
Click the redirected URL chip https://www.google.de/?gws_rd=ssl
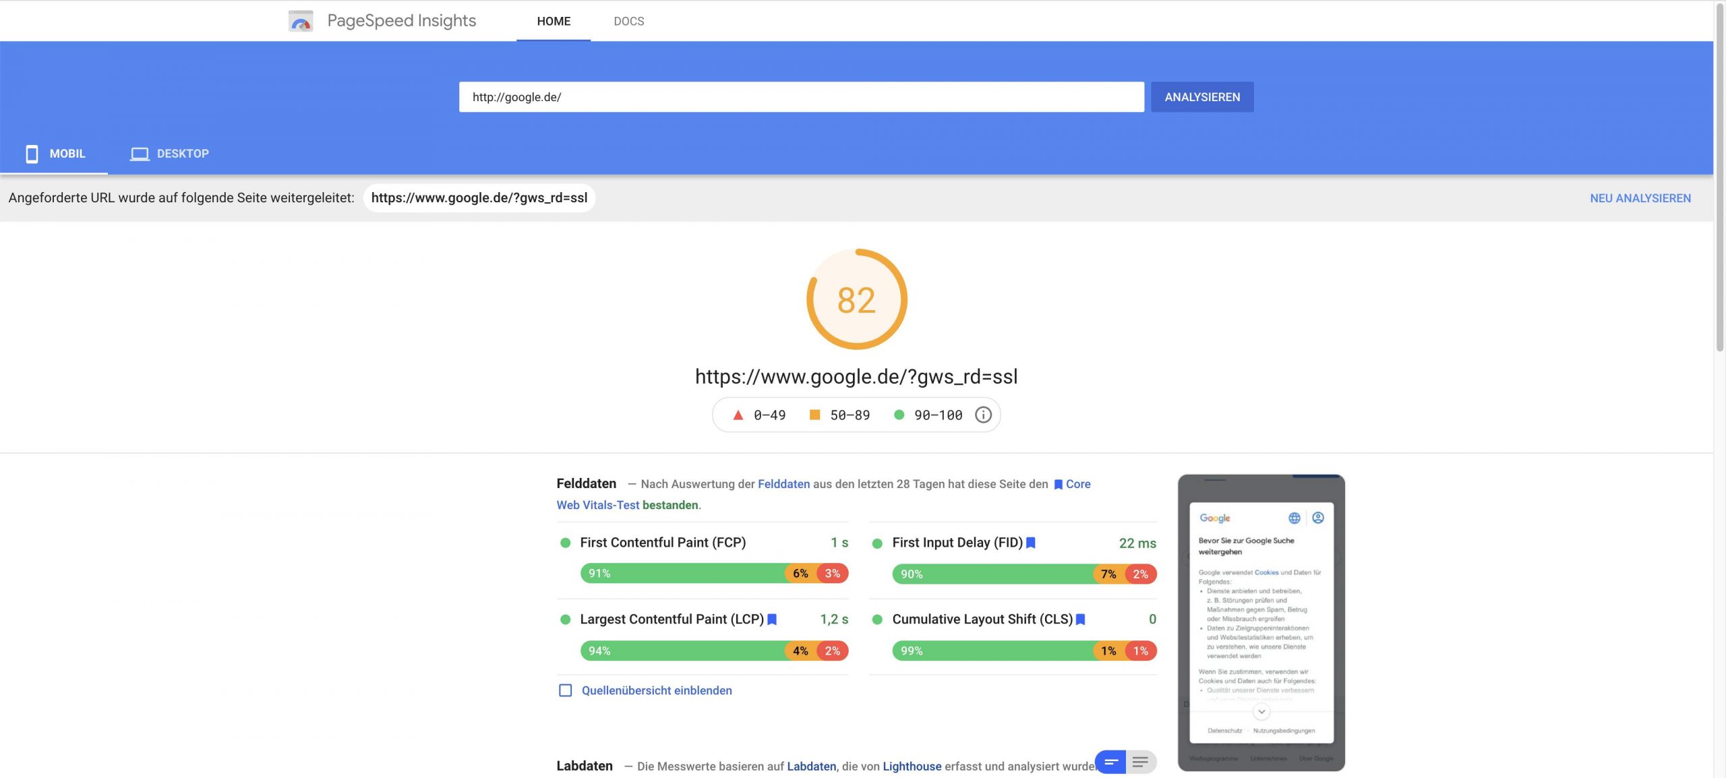click(x=479, y=198)
